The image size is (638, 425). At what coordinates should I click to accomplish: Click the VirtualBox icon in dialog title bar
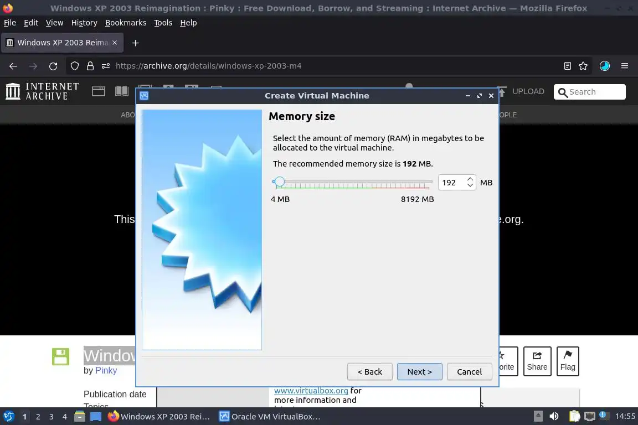coord(144,96)
